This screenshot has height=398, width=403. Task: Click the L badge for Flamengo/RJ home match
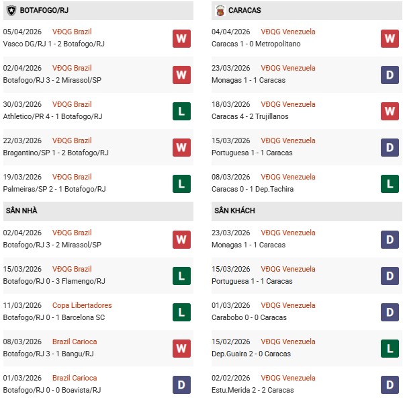[x=181, y=276]
